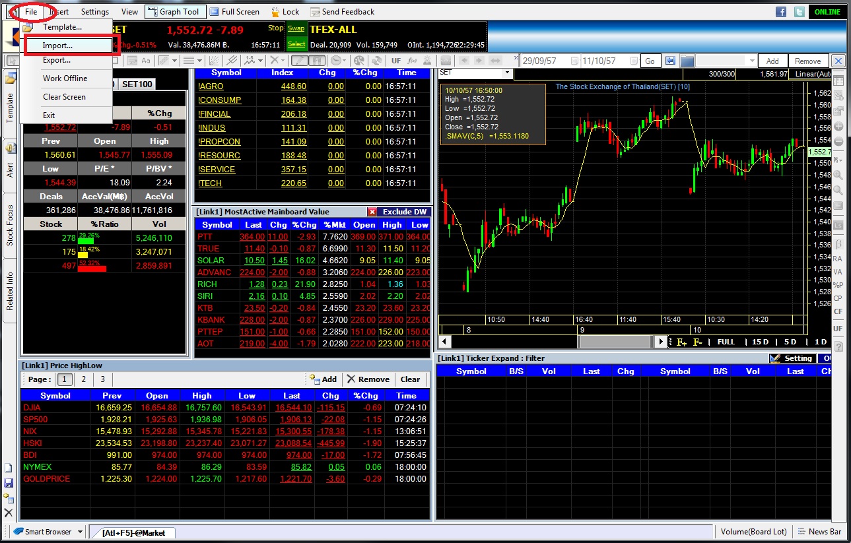This screenshot has height=543, width=851.
Task: Click the chart horizontal scrollbar thumb
Action: tap(614, 342)
